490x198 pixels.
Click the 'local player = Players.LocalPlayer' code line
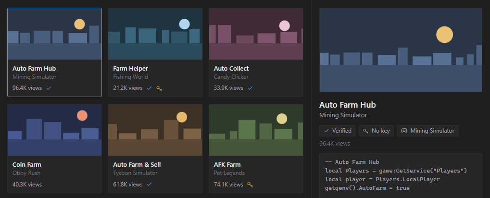tap(382, 180)
